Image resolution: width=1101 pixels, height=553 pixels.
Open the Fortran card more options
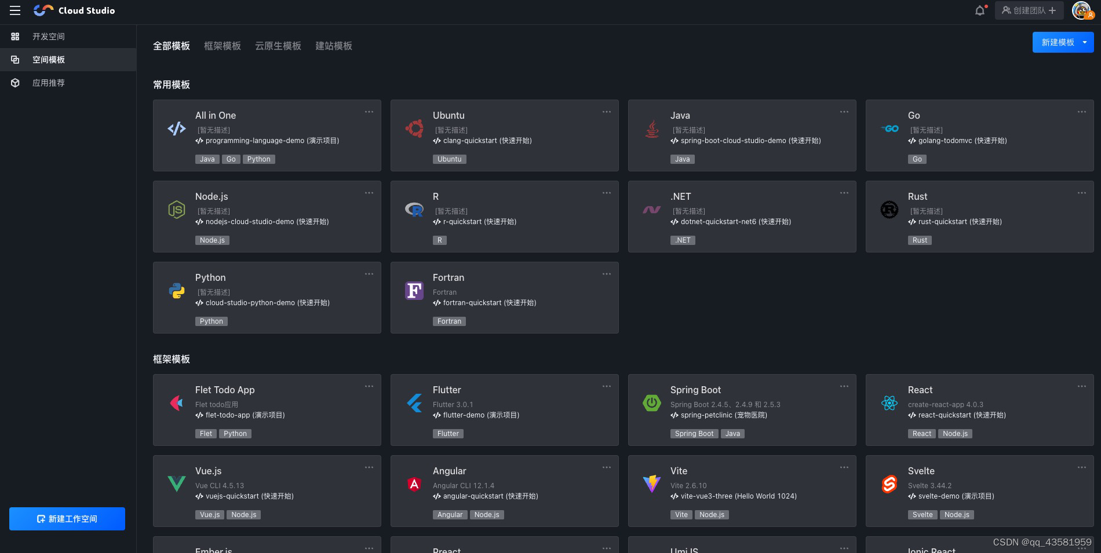point(607,274)
